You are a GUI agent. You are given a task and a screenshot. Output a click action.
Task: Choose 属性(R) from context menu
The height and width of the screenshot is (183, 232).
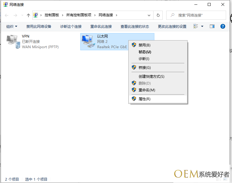(x=145, y=99)
